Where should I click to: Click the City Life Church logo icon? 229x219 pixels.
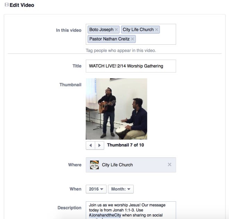94,165
